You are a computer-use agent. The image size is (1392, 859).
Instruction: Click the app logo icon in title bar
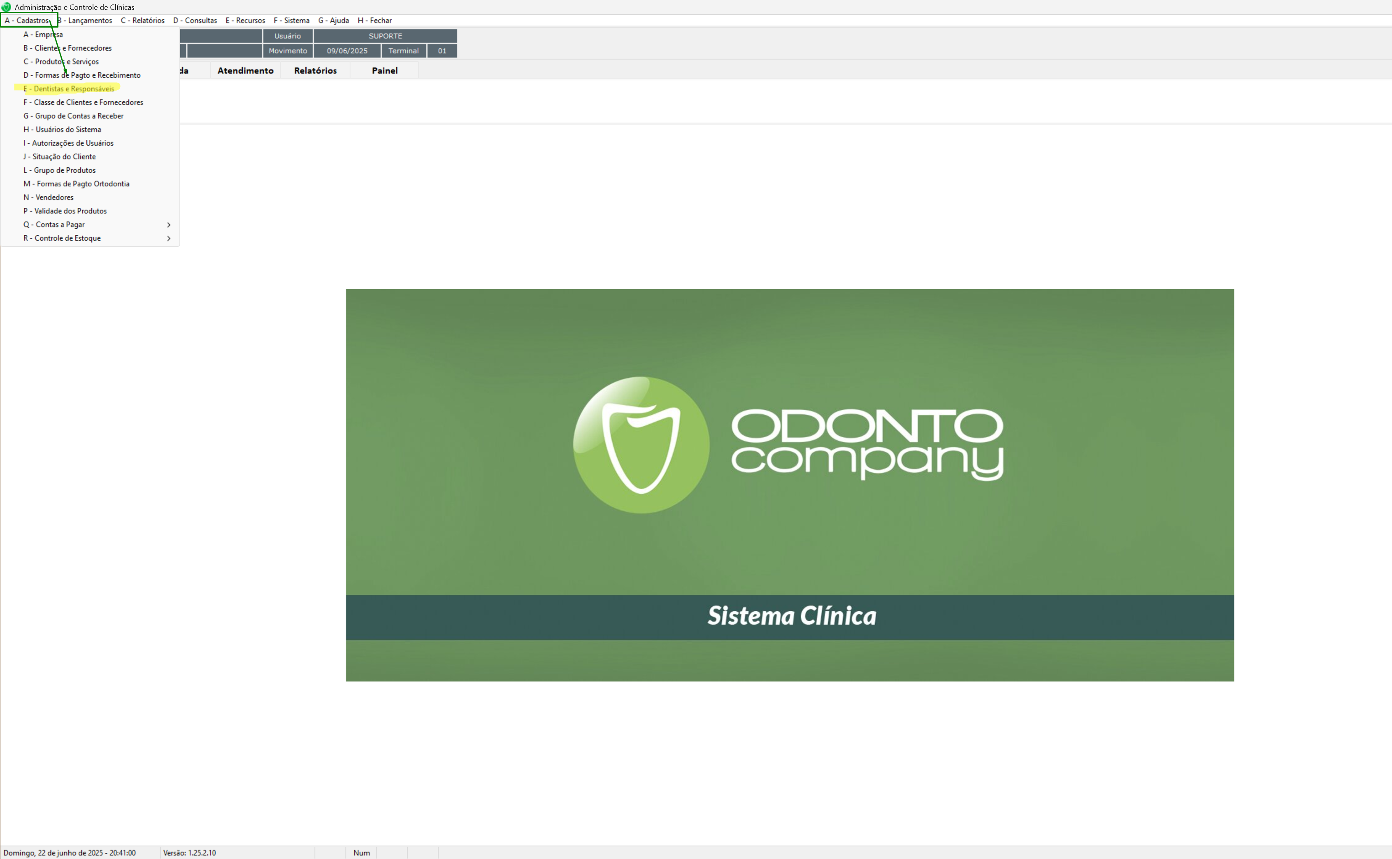(6, 7)
